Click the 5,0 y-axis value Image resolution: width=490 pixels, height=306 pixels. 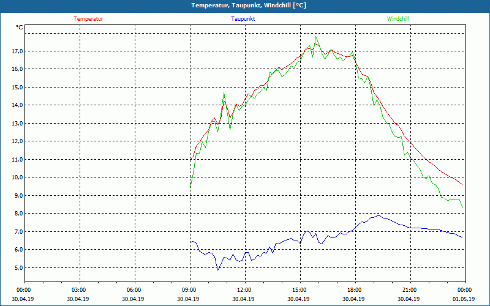[17, 268]
